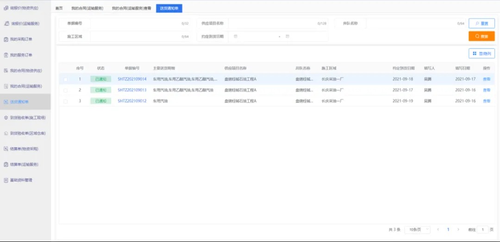This screenshot has height=242, width=500.
Task: Go to next page with right chevron
Action: pyautogui.click(x=458, y=229)
